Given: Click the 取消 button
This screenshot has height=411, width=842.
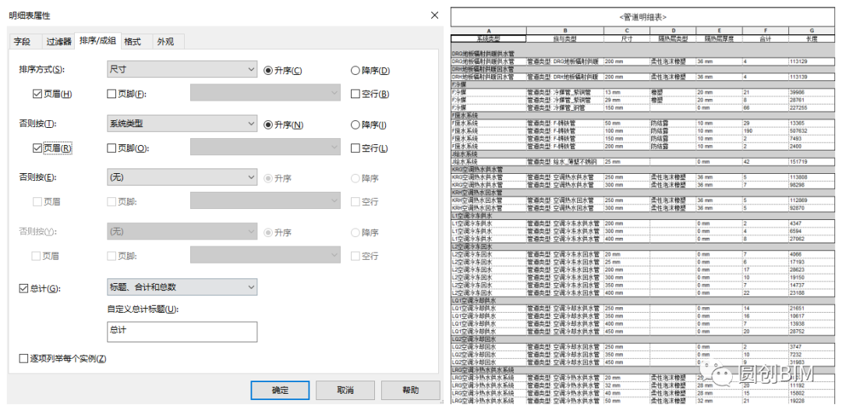Looking at the screenshot, I should [345, 390].
